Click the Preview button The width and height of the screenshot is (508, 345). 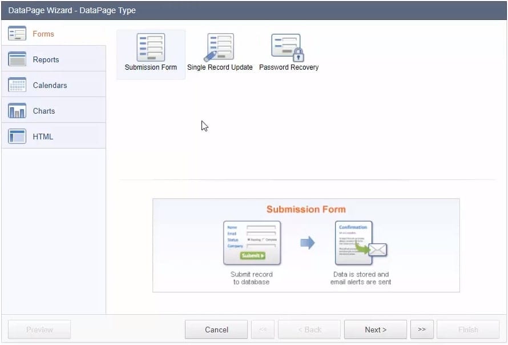tap(39, 330)
